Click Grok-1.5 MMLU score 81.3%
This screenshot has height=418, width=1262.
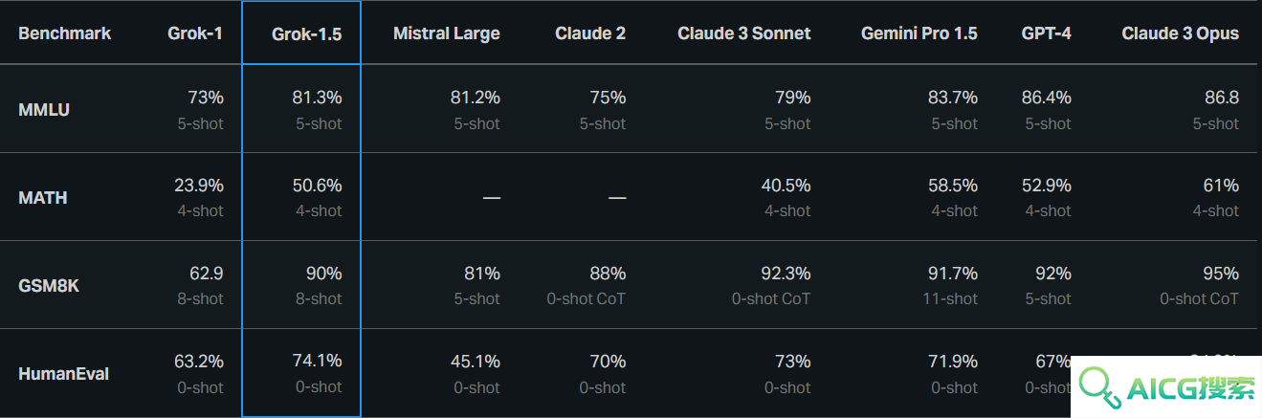click(x=317, y=98)
